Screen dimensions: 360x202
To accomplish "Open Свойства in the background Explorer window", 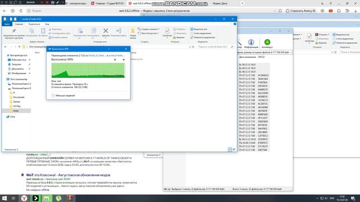I will (309, 38).
